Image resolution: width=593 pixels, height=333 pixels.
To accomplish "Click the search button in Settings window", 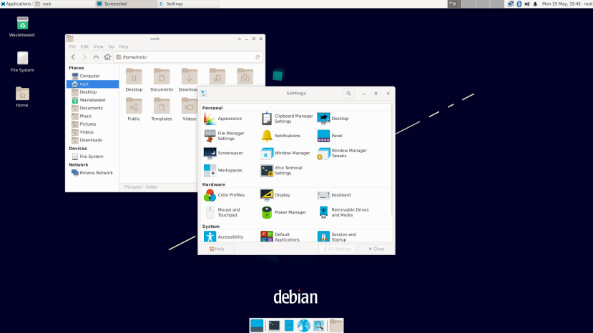I will pyautogui.click(x=348, y=94).
